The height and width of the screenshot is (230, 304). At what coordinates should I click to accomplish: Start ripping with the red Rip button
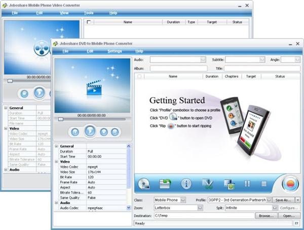pyautogui.click(x=290, y=184)
